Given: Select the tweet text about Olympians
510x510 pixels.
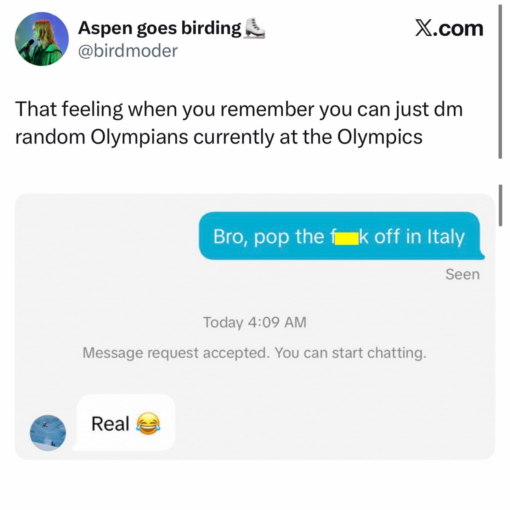Looking at the screenshot, I should tap(239, 123).
